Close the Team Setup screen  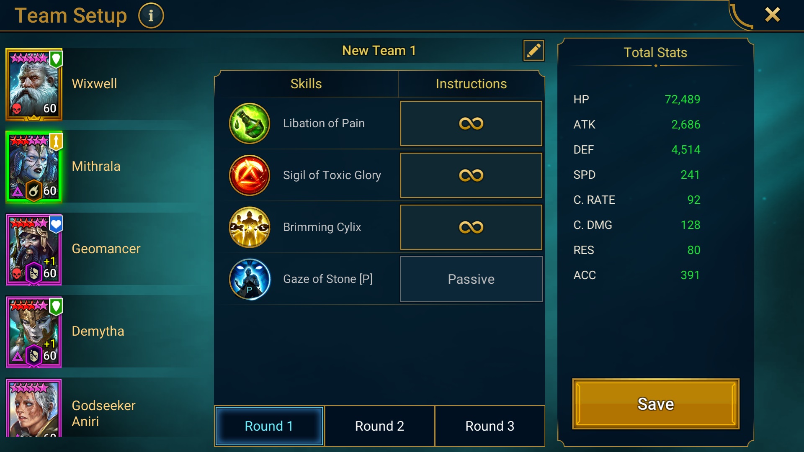(772, 15)
